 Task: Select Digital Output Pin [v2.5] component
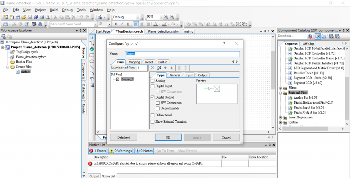pyautogui.click(x=309, y=112)
